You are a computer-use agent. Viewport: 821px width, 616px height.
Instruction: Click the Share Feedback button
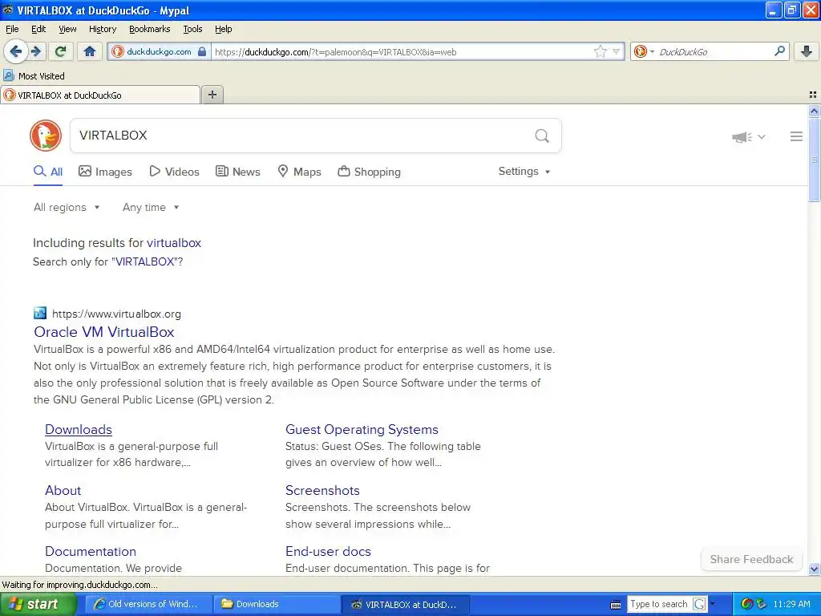click(x=751, y=559)
